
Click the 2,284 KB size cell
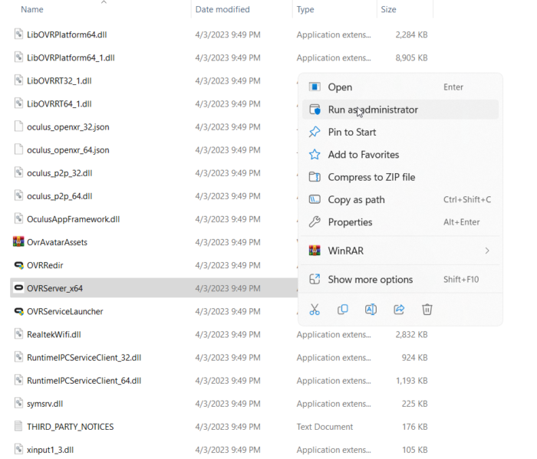pyautogui.click(x=411, y=34)
